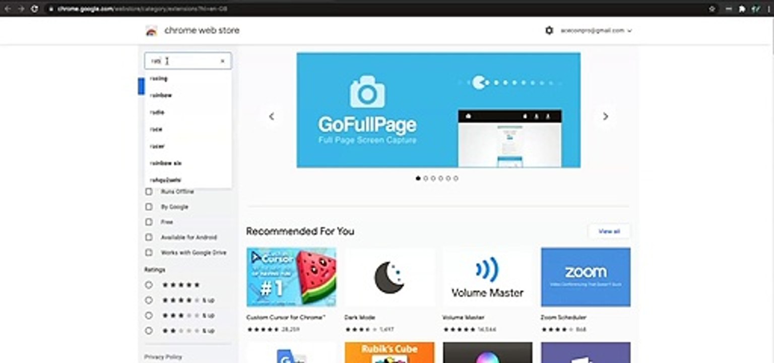Image resolution: width=774 pixels, height=363 pixels.
Task: Open the GoFullPage featured banner
Action: pos(438,110)
